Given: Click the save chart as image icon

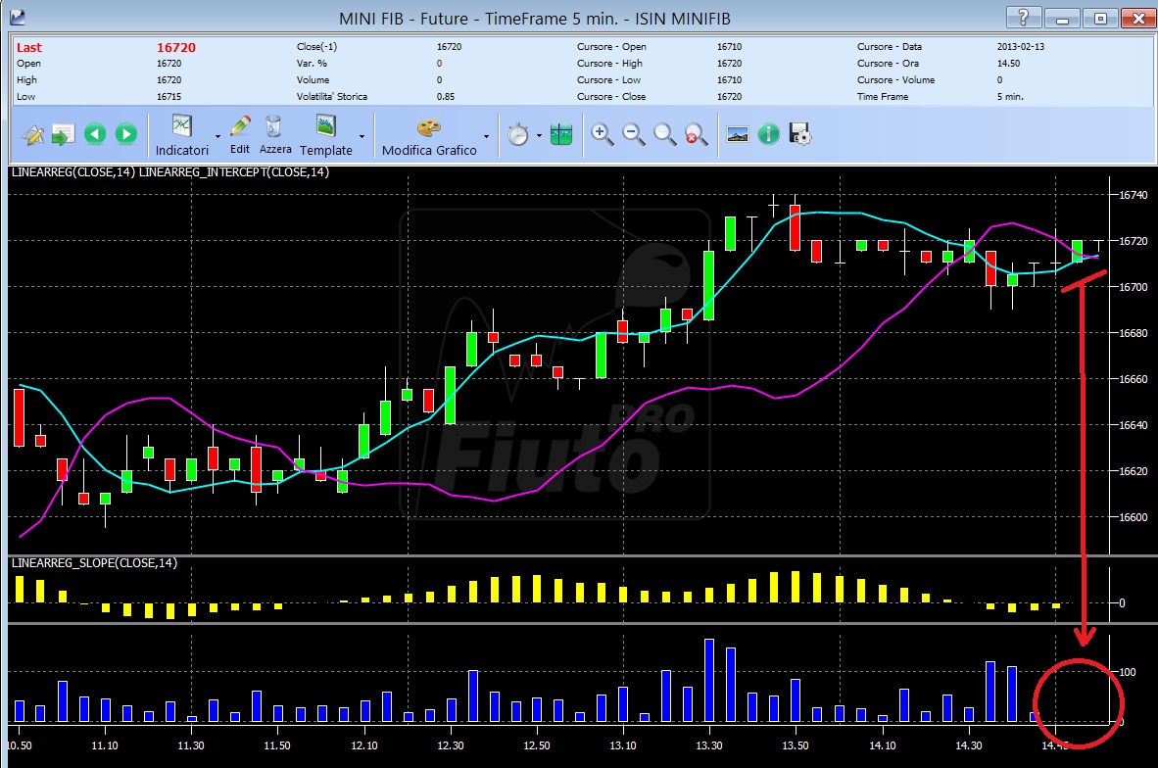Looking at the screenshot, I should (x=737, y=134).
